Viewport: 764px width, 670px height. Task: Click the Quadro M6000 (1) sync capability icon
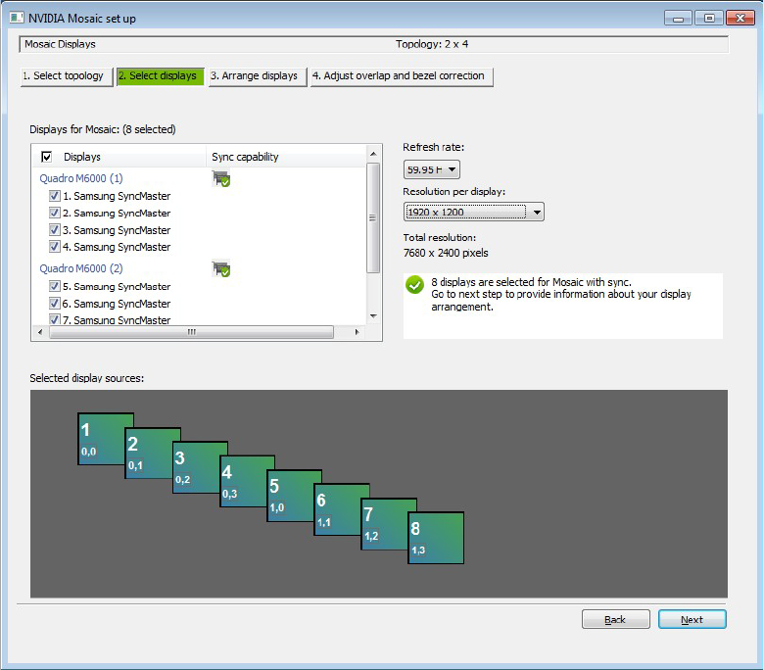pos(220,179)
